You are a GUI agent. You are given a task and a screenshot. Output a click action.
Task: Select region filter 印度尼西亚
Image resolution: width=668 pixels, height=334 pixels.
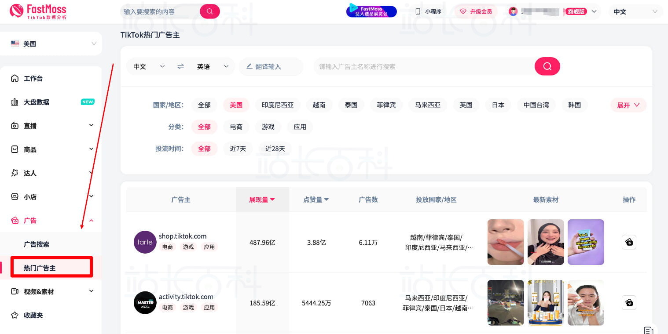[x=278, y=105]
